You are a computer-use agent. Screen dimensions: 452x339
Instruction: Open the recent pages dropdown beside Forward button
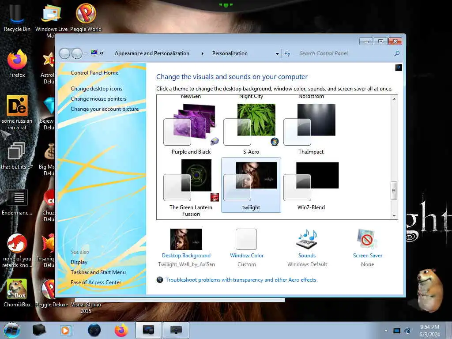(86, 53)
